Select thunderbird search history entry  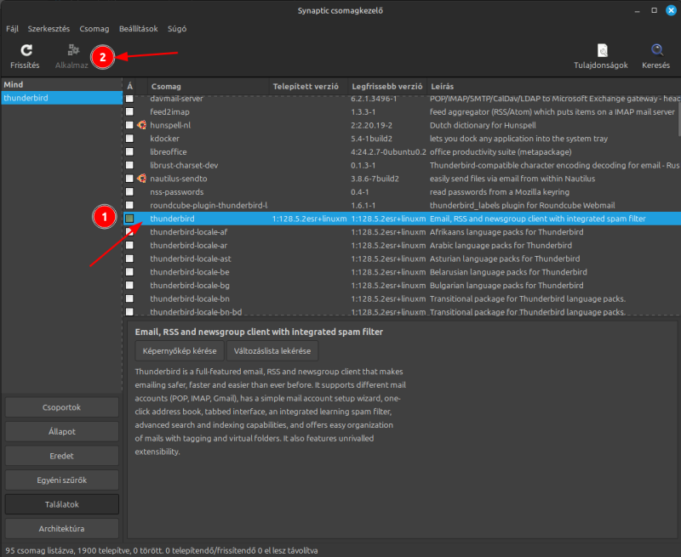61,98
